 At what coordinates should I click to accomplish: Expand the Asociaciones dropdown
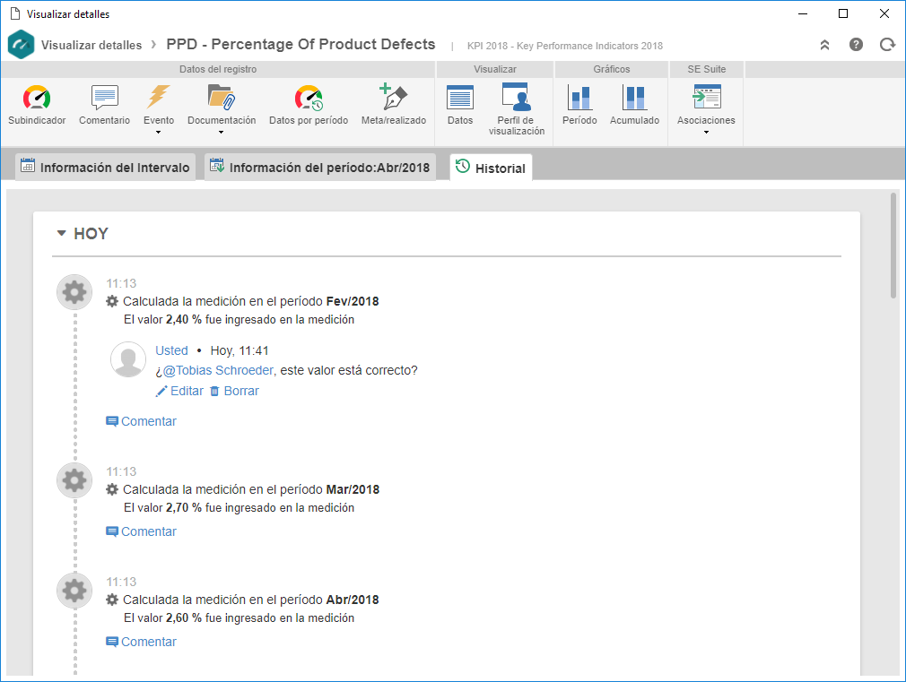click(706, 133)
